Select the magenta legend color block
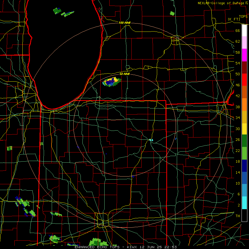249x249 pixels. 244,55
